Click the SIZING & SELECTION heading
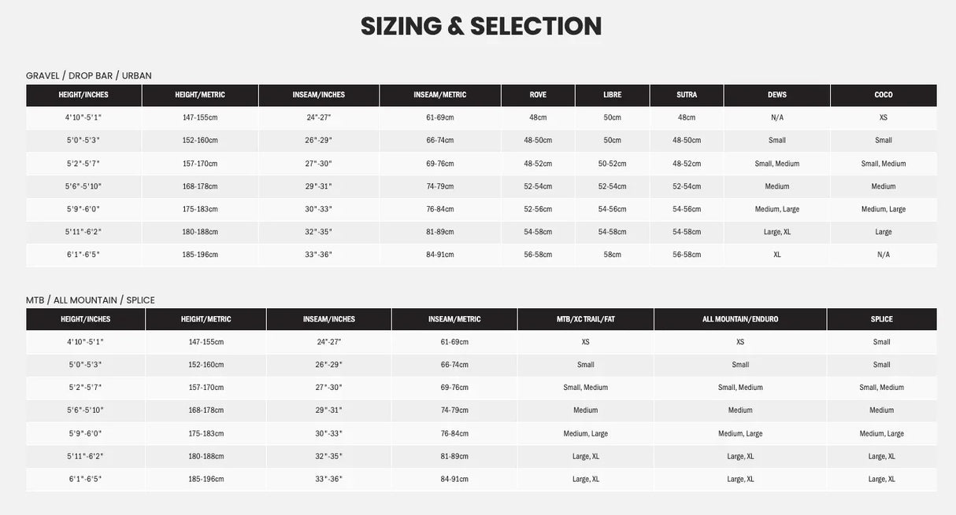The height and width of the screenshot is (515, 956). coord(481,27)
